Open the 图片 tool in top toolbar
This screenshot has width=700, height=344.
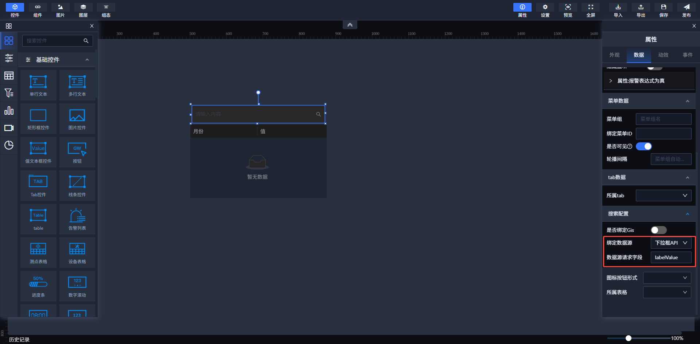tap(61, 10)
